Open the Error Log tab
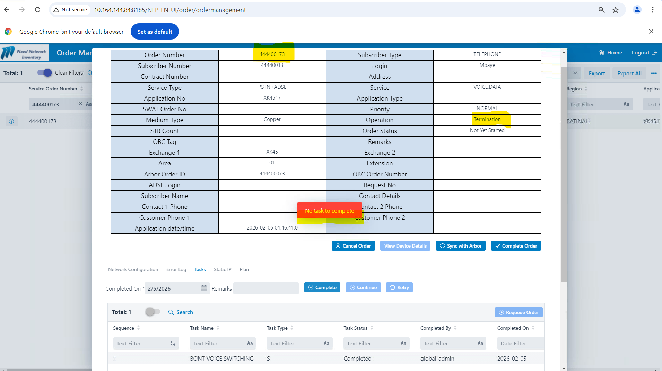Screen dimensions: 662x371 (x=176, y=269)
